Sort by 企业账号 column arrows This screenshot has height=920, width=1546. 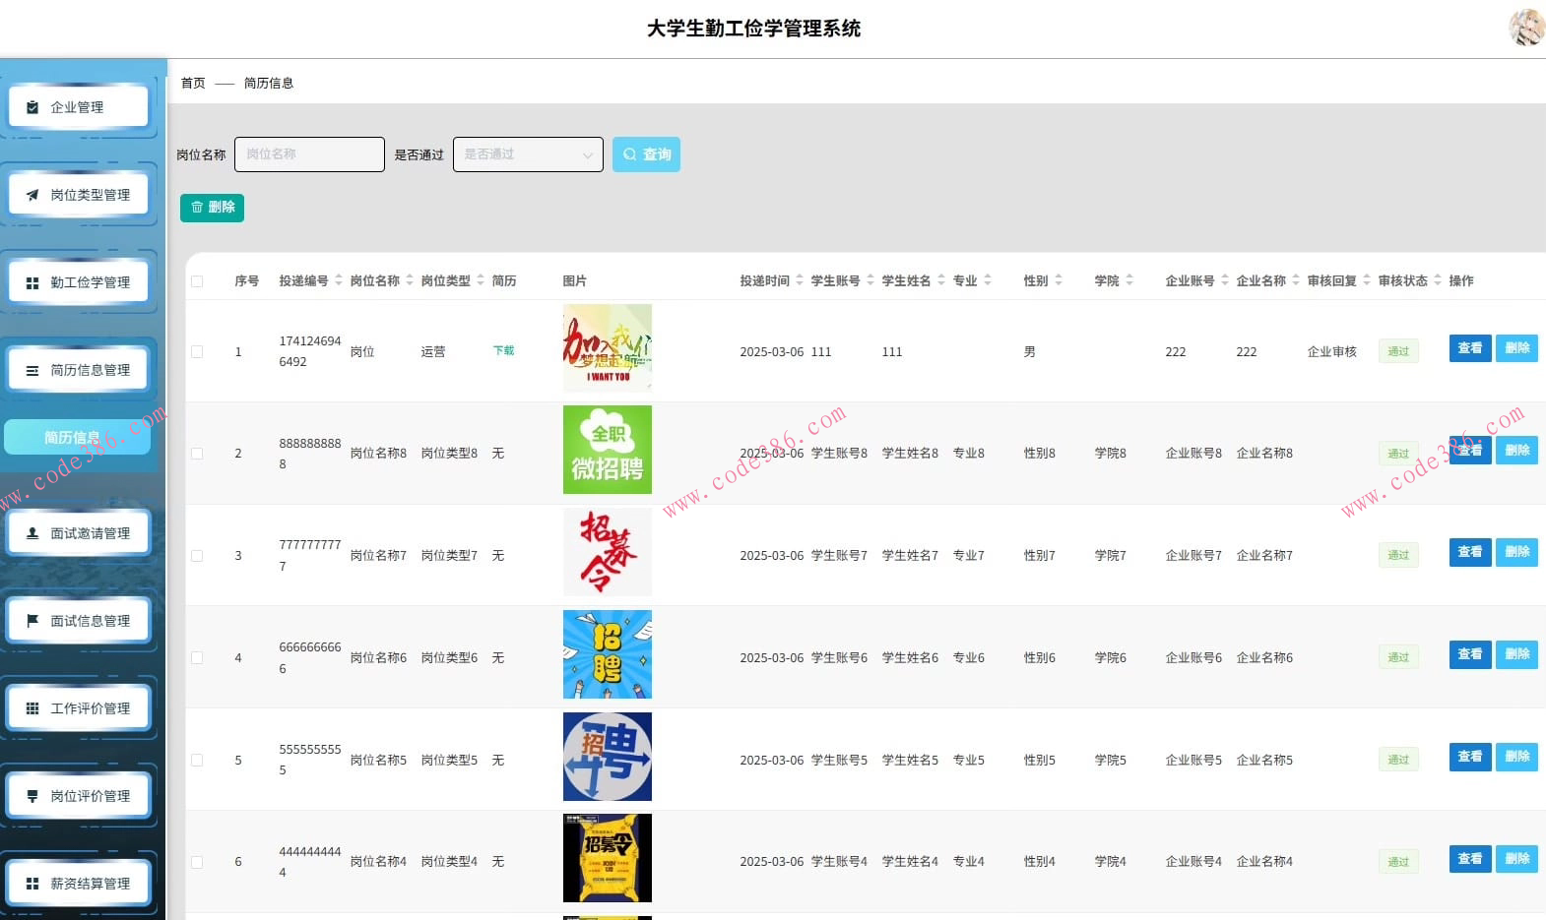[x=1225, y=280]
